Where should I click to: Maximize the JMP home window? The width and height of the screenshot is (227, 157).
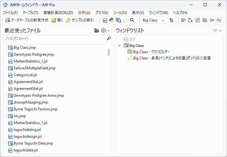[x=205, y=5]
